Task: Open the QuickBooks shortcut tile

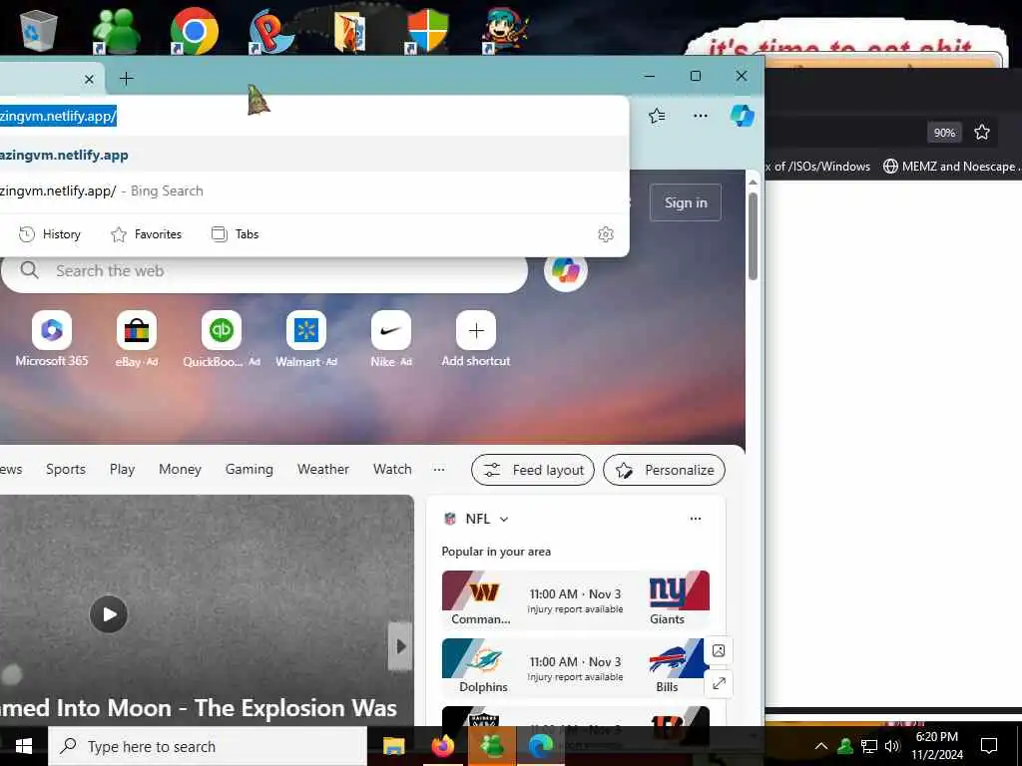Action: click(x=221, y=339)
